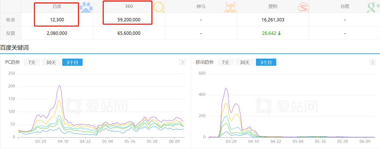The height and width of the screenshot is (149, 380).
Task: Select 3个月 in 移动趋势 chart
Action: coord(266,62)
